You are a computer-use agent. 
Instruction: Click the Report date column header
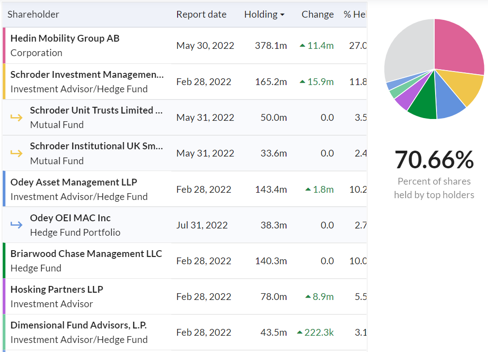(x=202, y=14)
